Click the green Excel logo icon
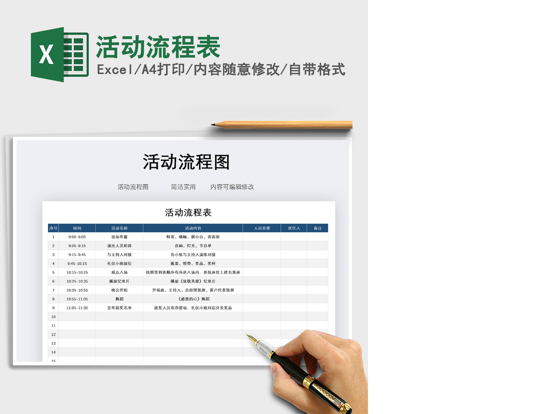This screenshot has width=552, height=414. [59, 55]
